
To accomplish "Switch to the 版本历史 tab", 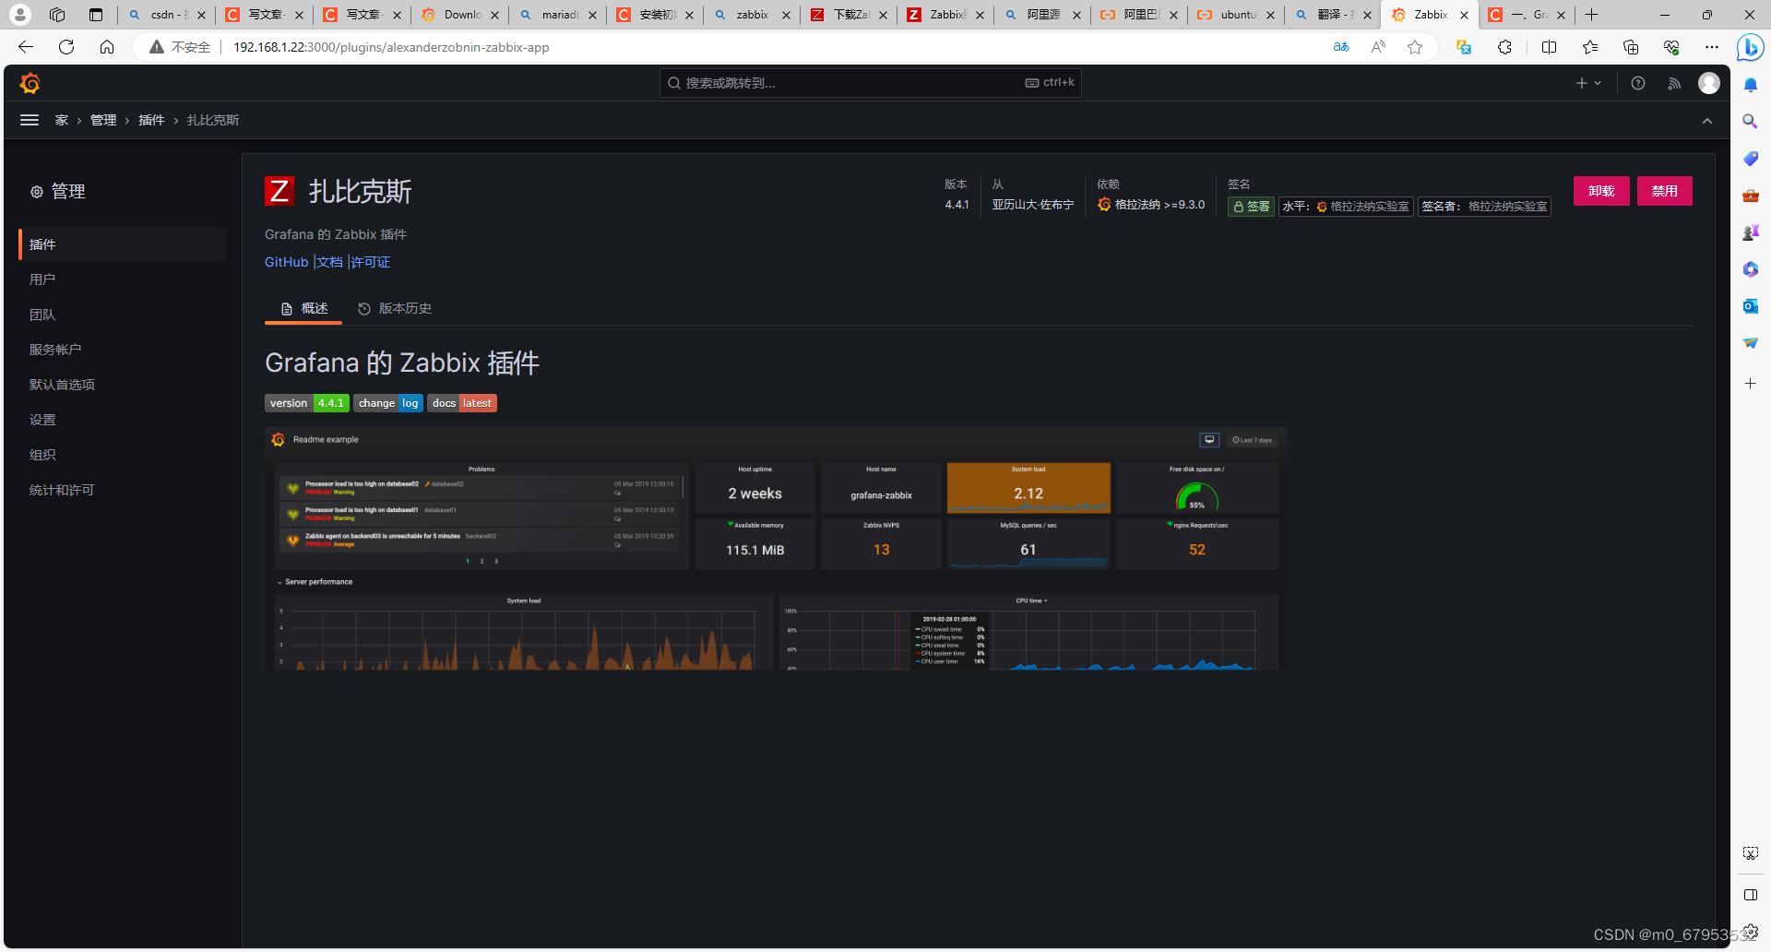I will 405,308.
